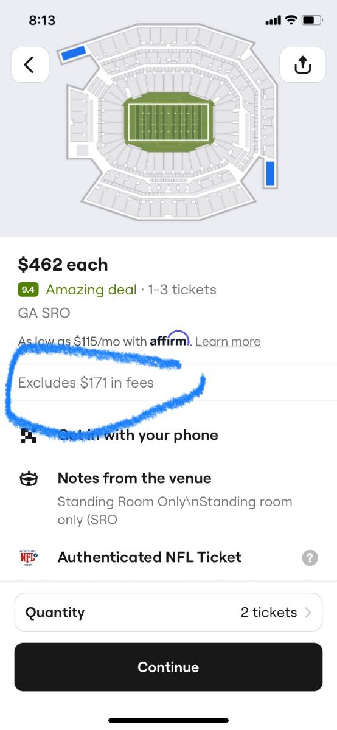Tap the Amazing deal label
This screenshot has width=337, height=730.
[x=91, y=290]
